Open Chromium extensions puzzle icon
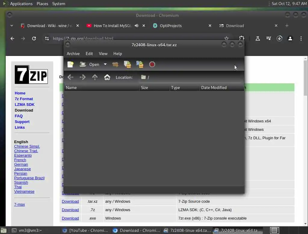This screenshot has width=308, height=234. (x=242, y=38)
